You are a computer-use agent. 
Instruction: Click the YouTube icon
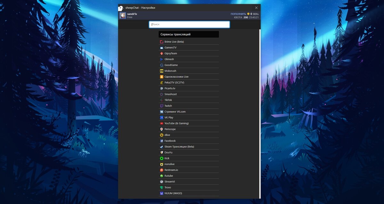162,123
